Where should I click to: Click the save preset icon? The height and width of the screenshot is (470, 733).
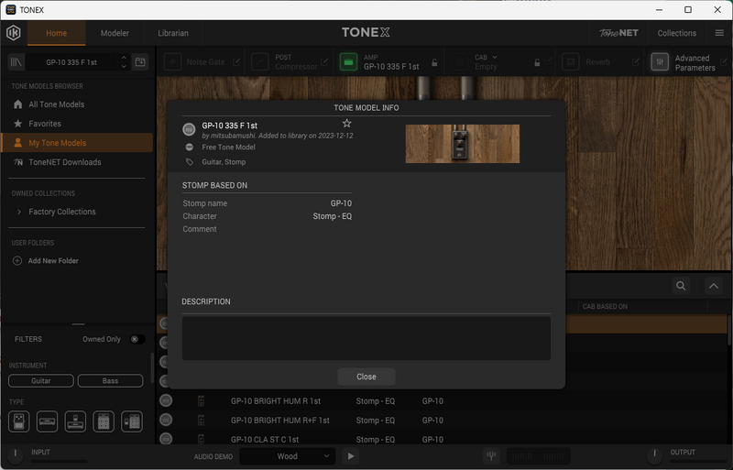(x=140, y=61)
